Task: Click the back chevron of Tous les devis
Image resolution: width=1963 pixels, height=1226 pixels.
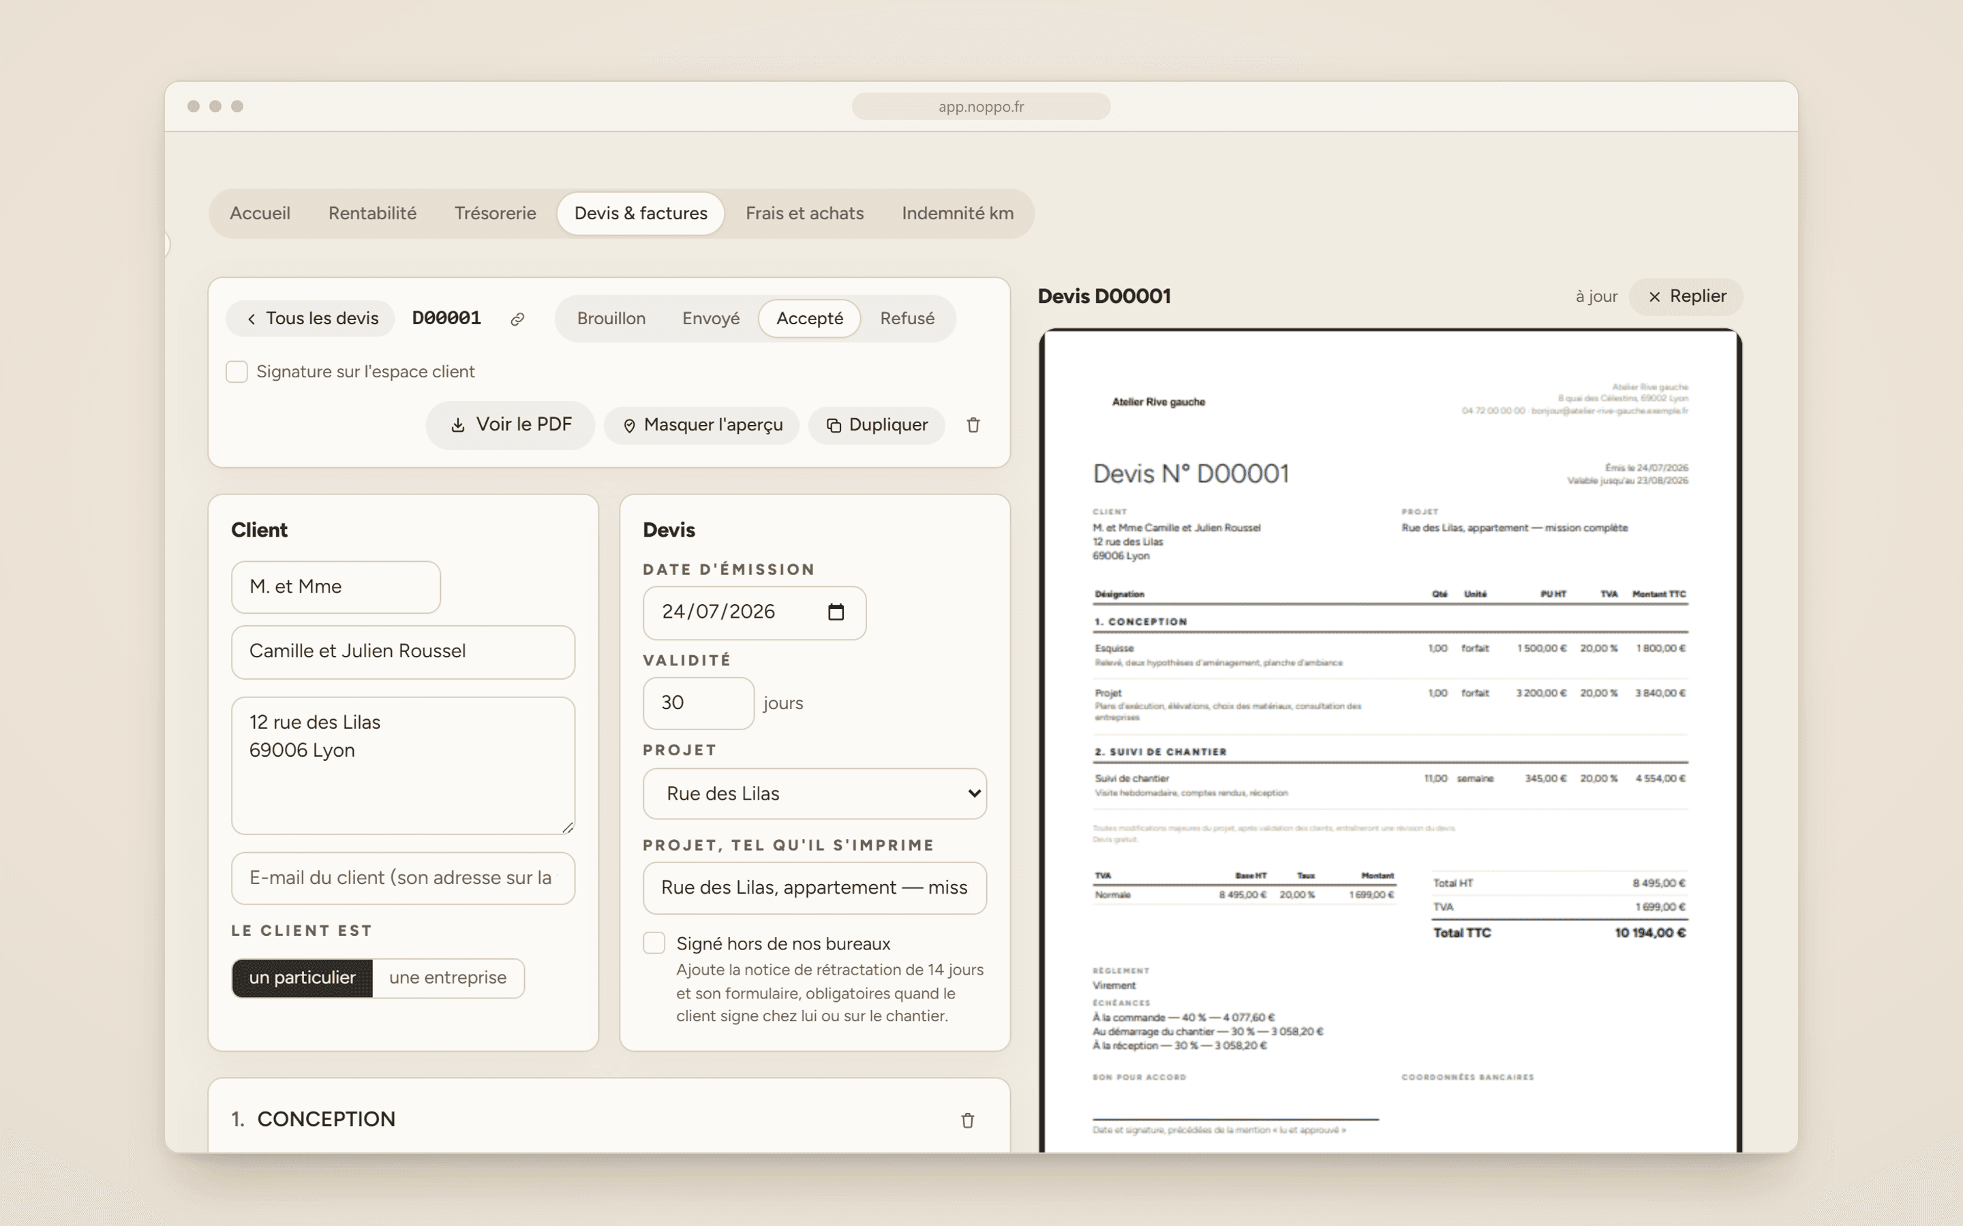Action: click(252, 319)
